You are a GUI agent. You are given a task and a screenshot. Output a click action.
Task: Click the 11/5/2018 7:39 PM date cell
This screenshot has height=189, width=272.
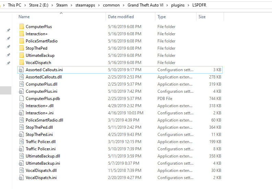(125, 170)
